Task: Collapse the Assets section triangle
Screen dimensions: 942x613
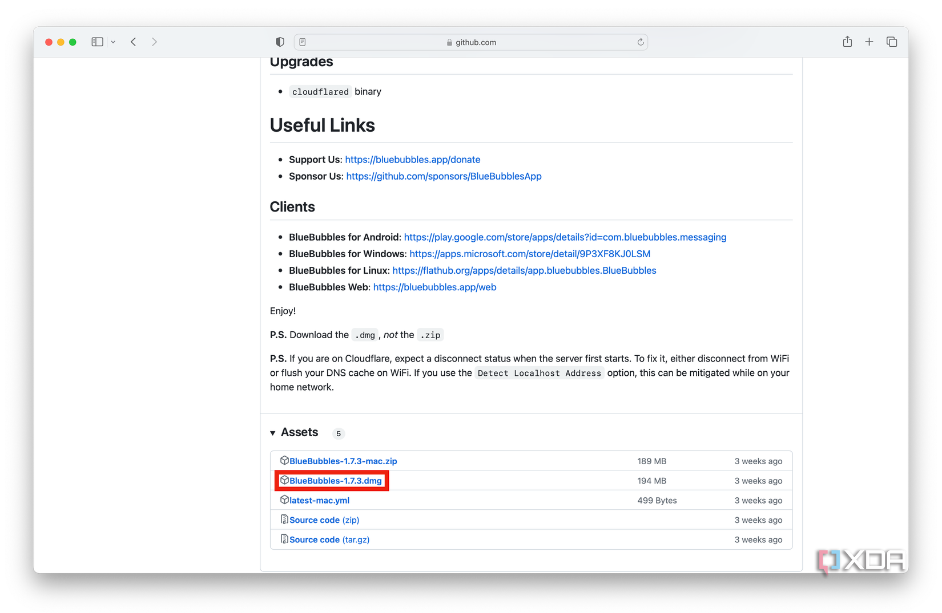Action: point(273,433)
